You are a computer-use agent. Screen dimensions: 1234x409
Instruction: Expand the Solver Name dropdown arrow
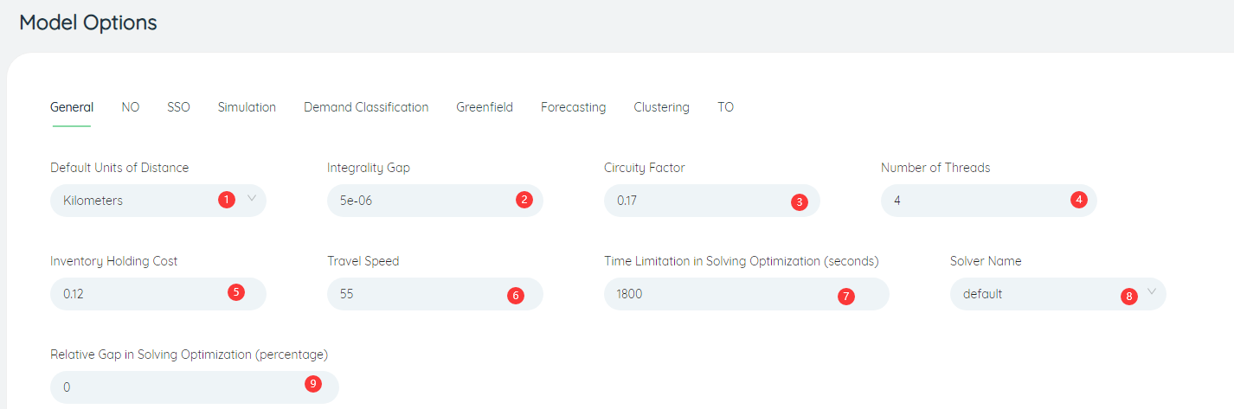coord(1152,292)
